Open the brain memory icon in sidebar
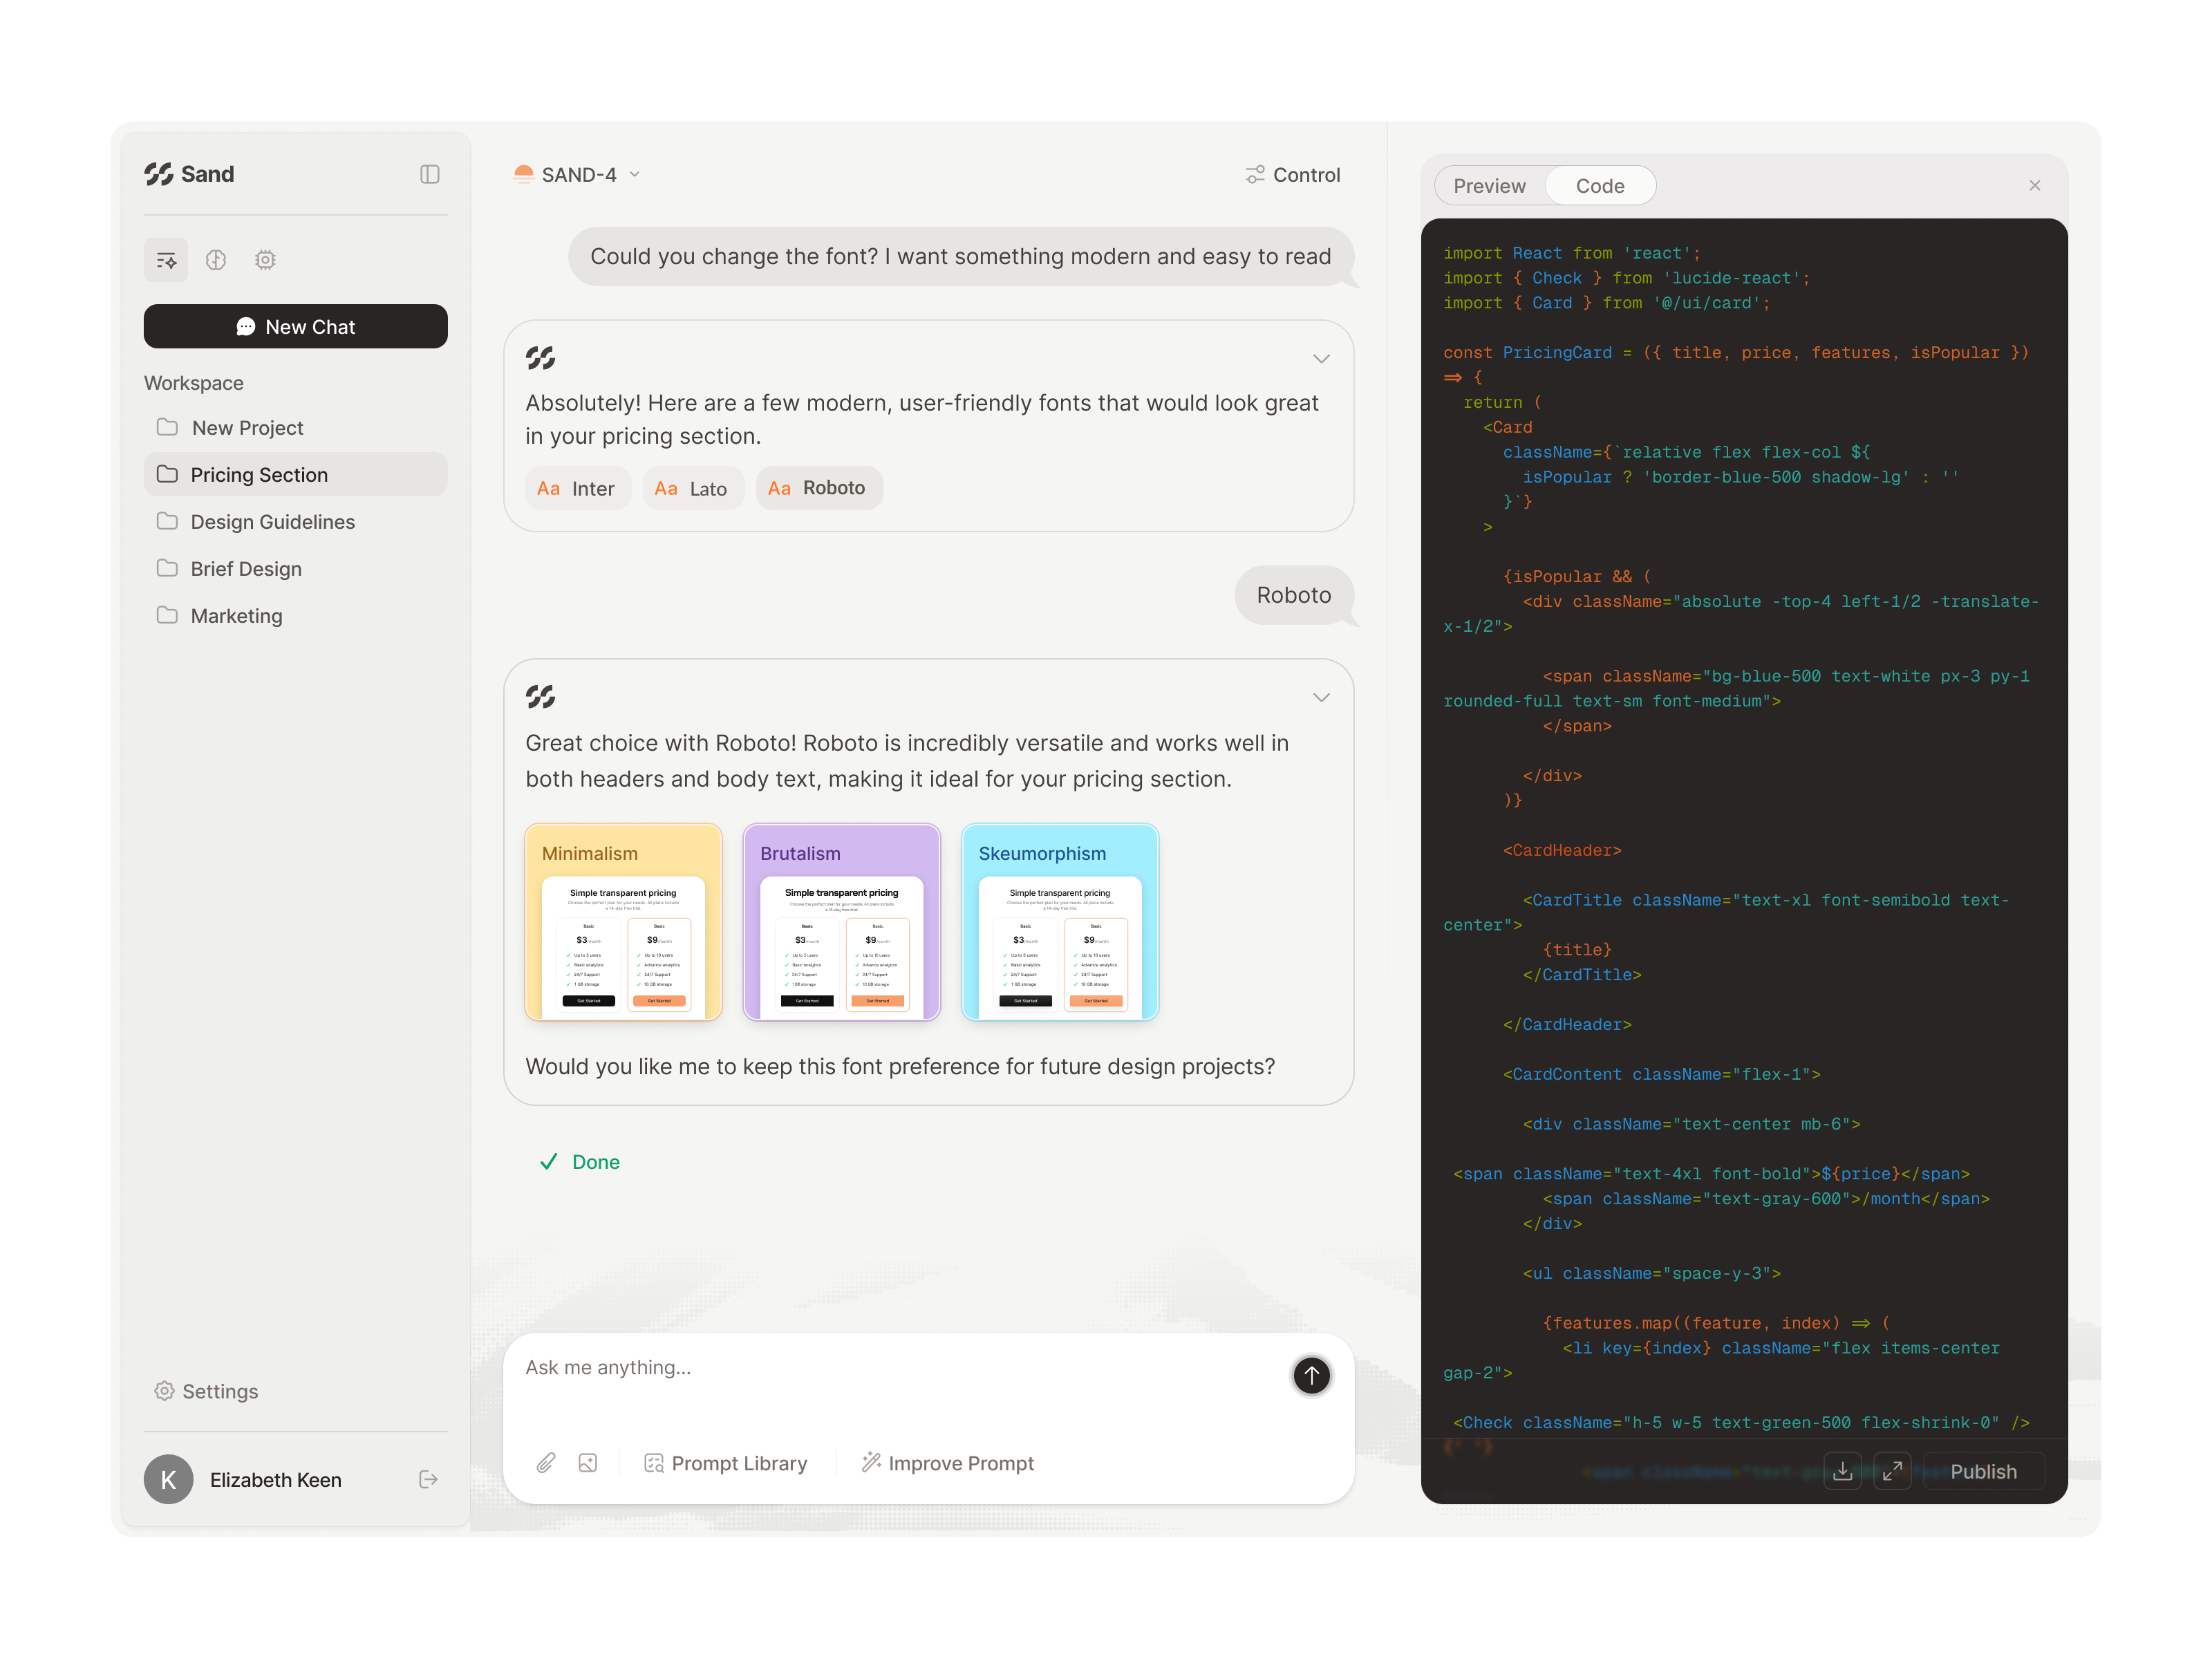This screenshot has height=1659, width=2212. click(216, 260)
